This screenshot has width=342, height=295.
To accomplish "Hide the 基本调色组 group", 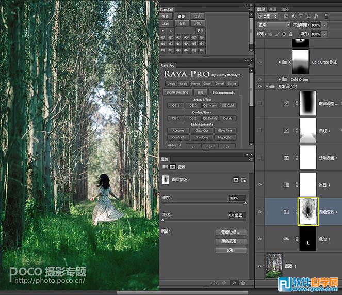I will 259,86.
